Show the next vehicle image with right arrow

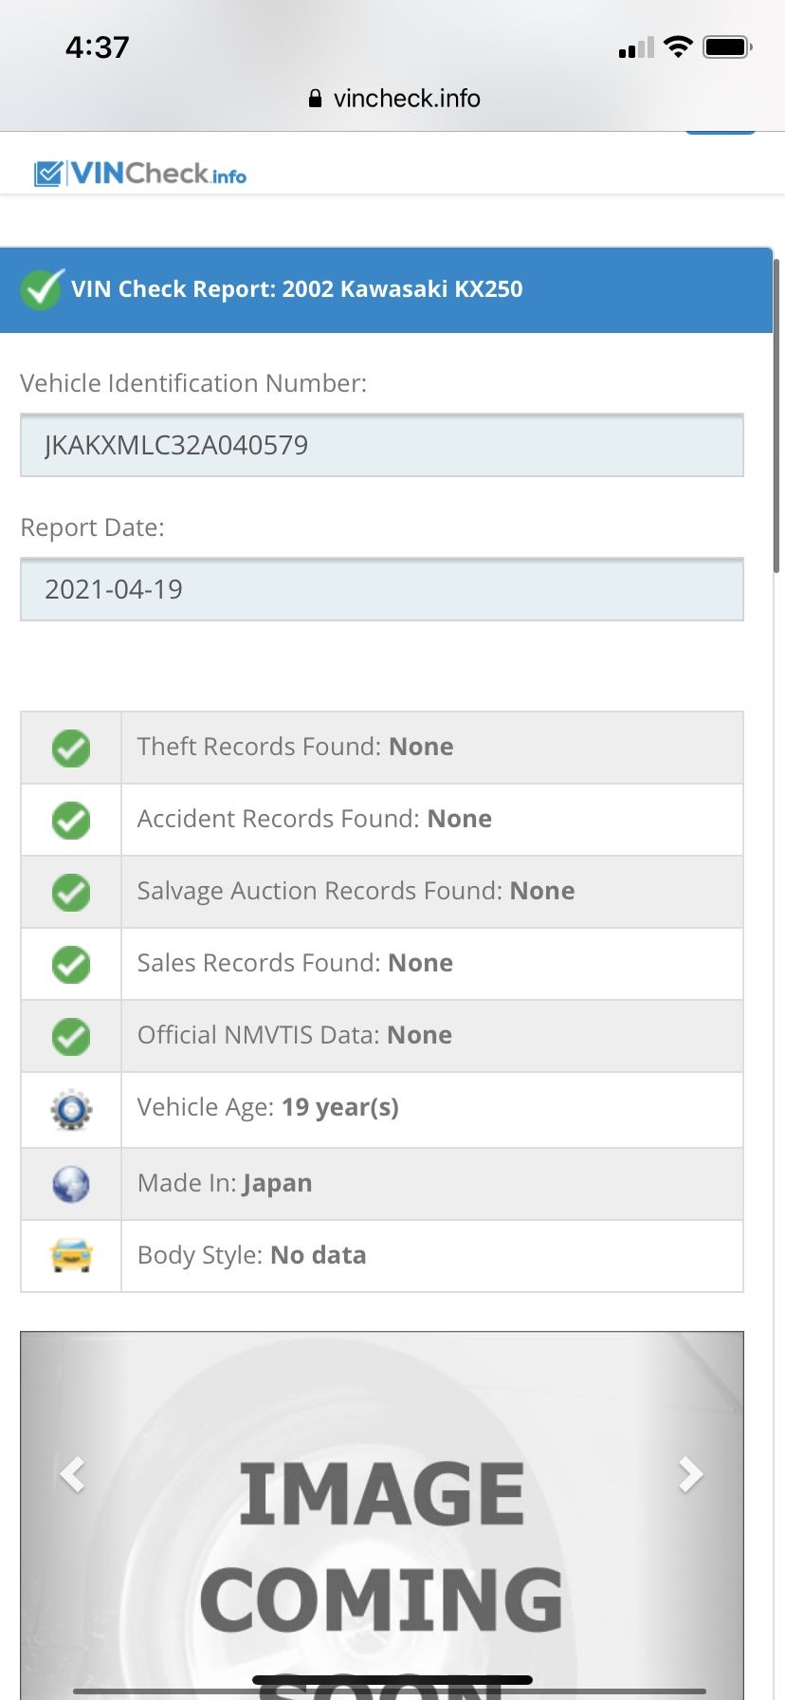click(x=691, y=1474)
